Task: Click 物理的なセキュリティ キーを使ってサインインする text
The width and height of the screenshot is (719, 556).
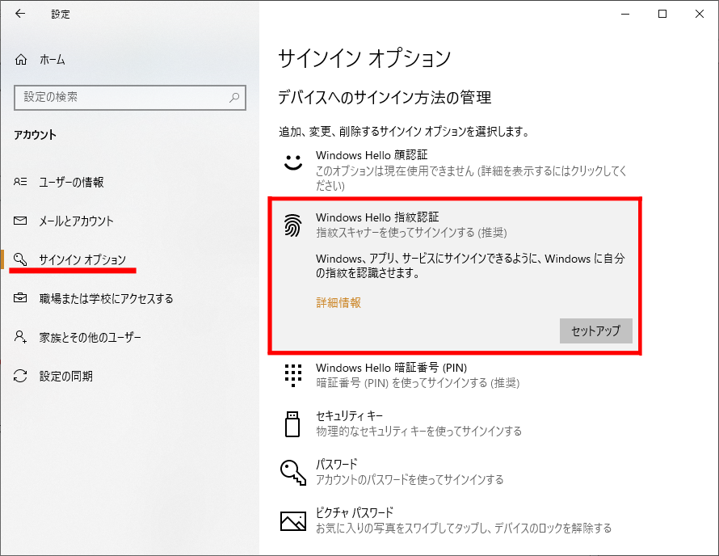Action: pos(418,432)
